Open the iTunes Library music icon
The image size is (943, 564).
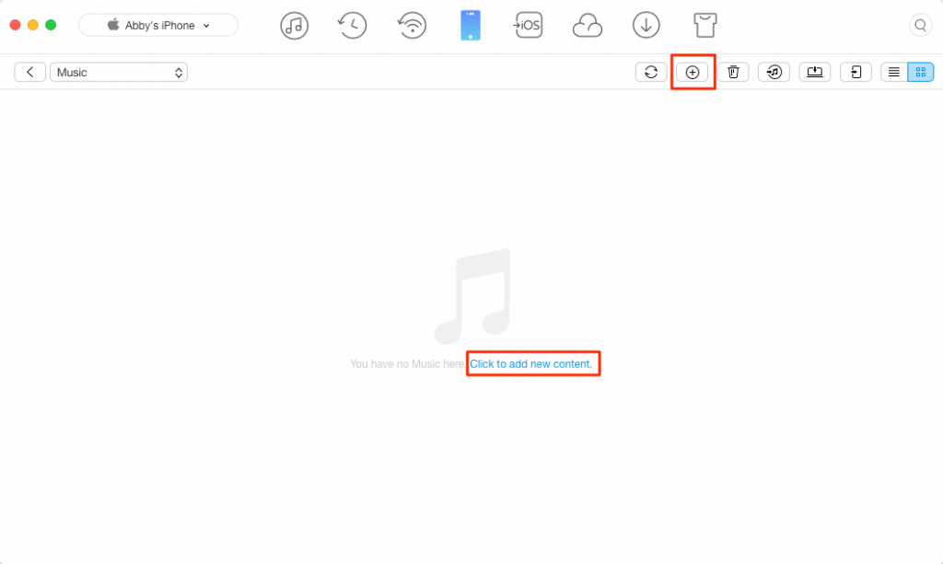pos(294,25)
